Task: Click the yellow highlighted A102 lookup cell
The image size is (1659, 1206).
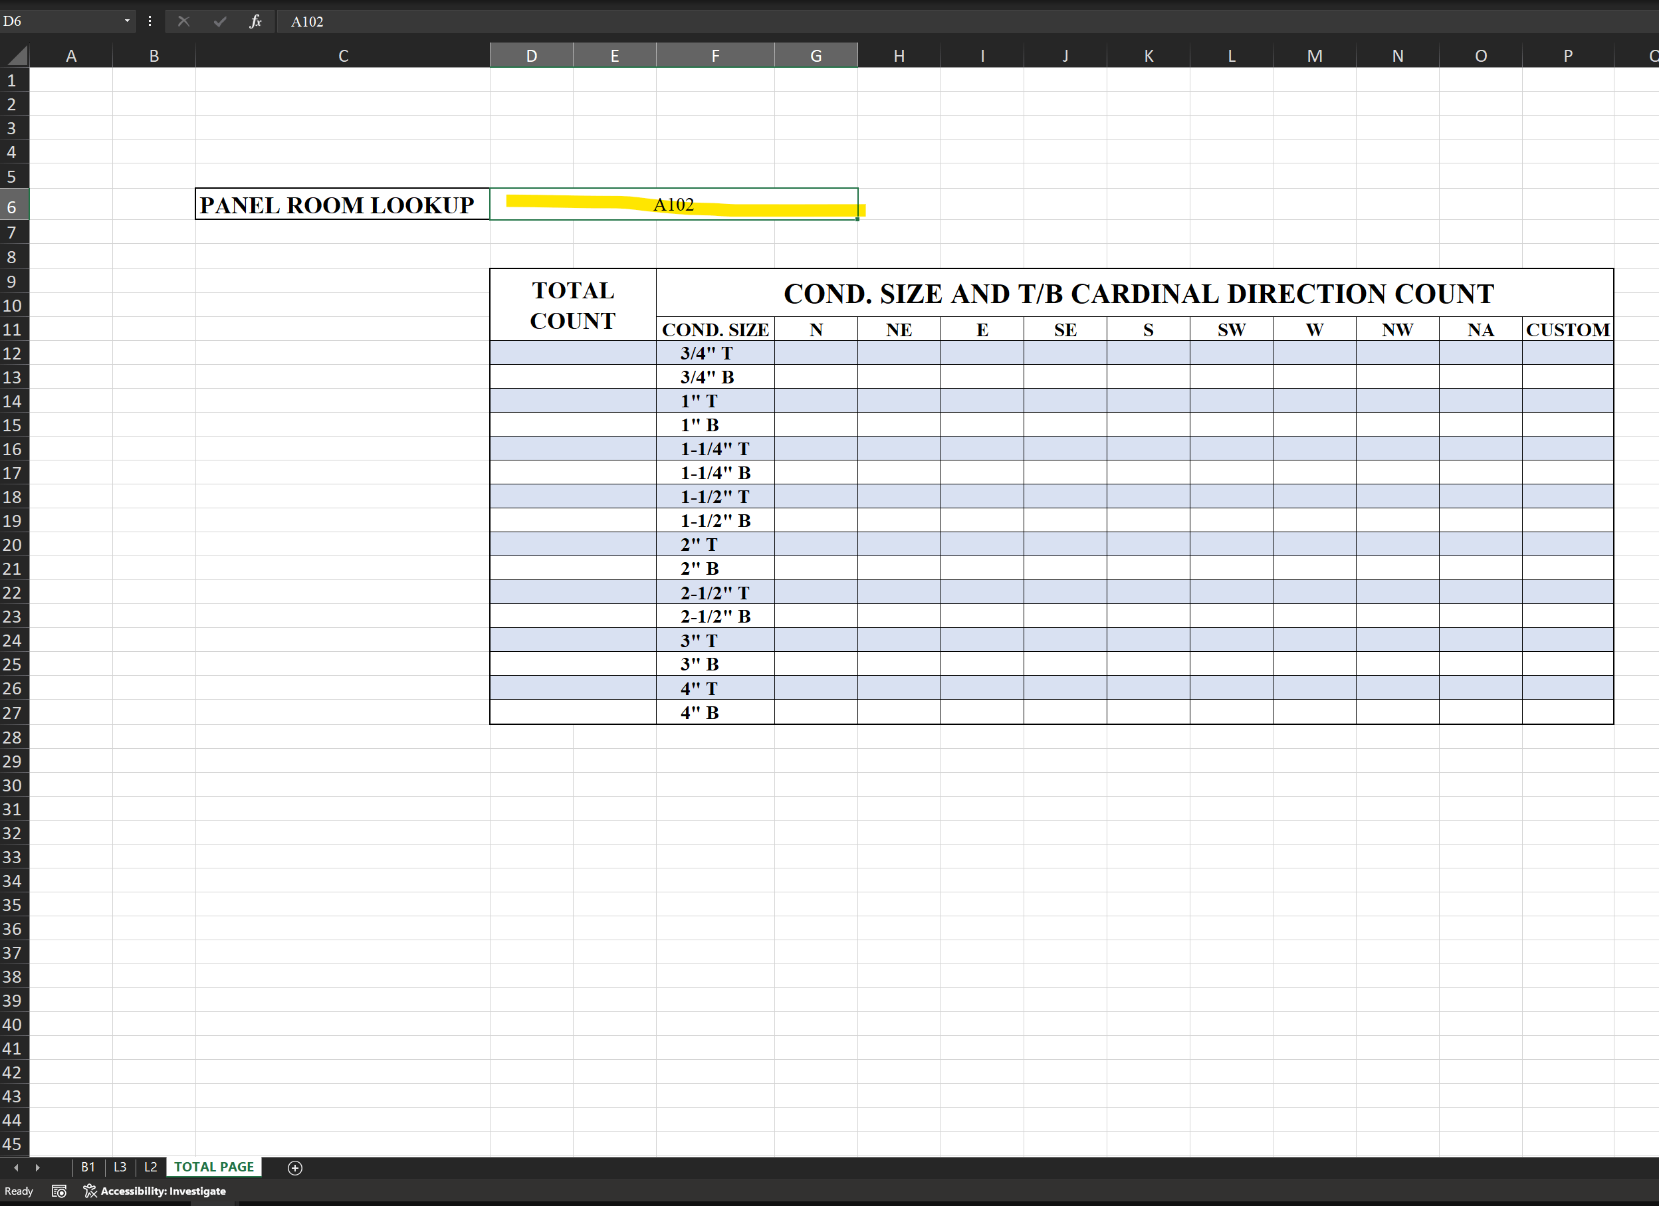Action: pyautogui.click(x=673, y=204)
